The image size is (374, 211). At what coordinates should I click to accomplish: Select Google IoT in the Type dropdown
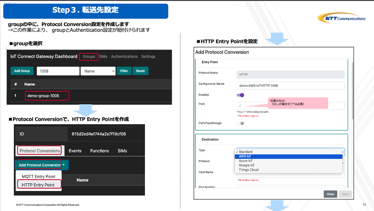click(x=288, y=165)
